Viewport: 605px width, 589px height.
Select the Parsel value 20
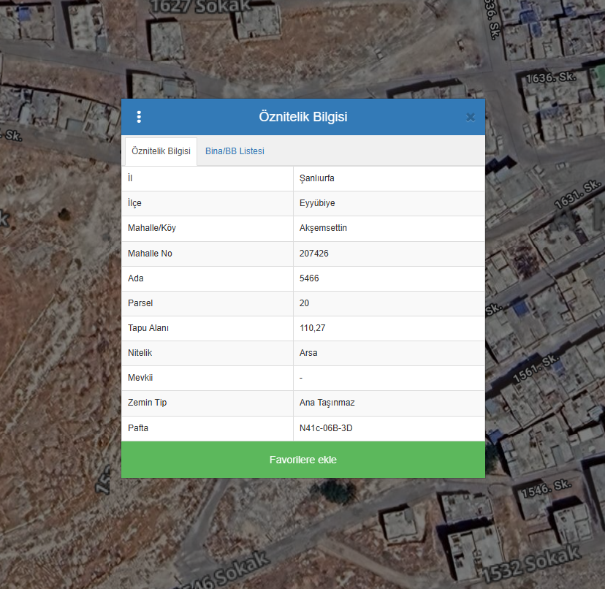tap(305, 303)
